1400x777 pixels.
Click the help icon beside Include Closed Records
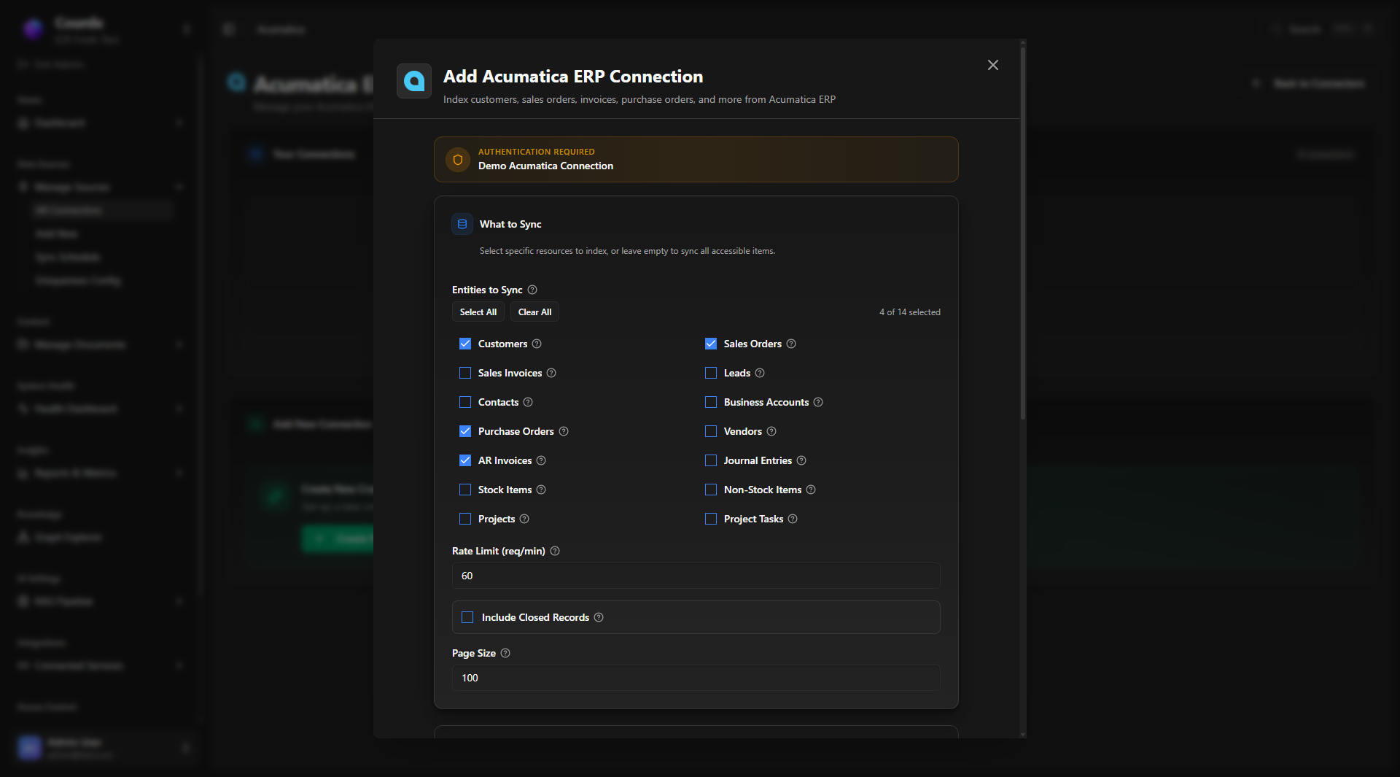(x=599, y=617)
